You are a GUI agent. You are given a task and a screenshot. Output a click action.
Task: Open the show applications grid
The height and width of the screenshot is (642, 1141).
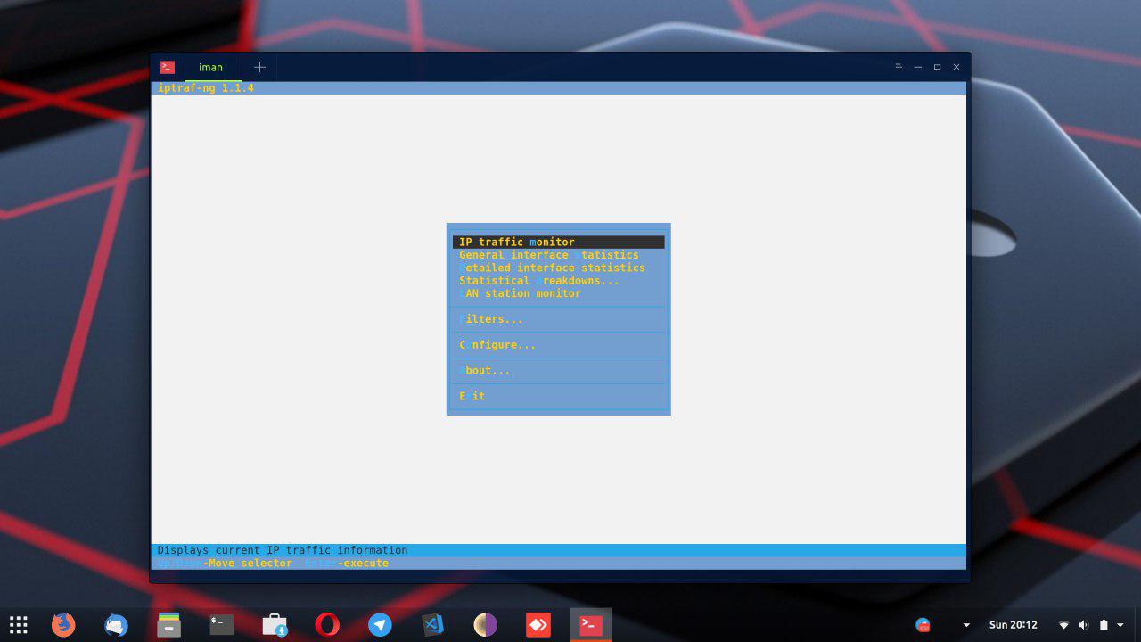pos(19,625)
